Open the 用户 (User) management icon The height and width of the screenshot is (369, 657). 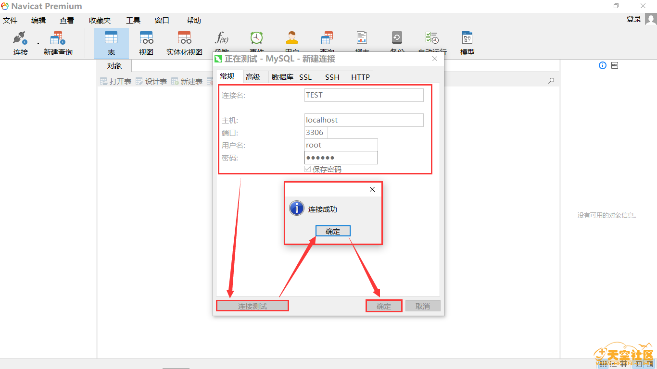(x=291, y=37)
